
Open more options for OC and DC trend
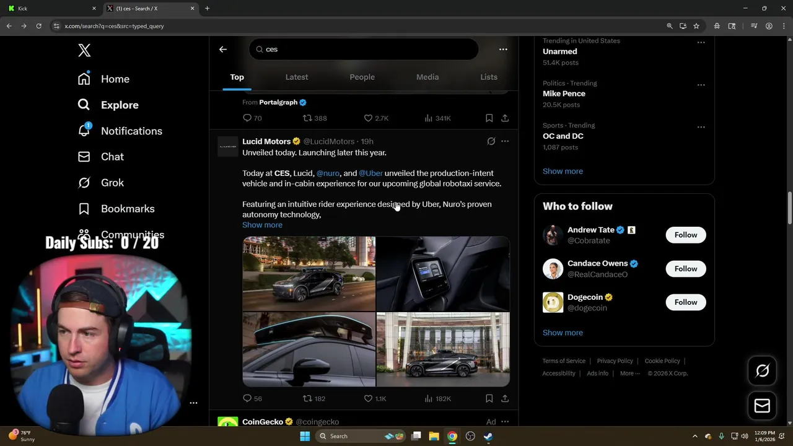[701, 127]
